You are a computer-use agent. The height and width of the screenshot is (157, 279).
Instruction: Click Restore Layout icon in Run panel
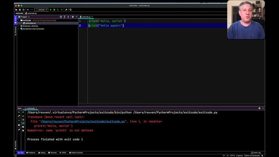coord(19,125)
